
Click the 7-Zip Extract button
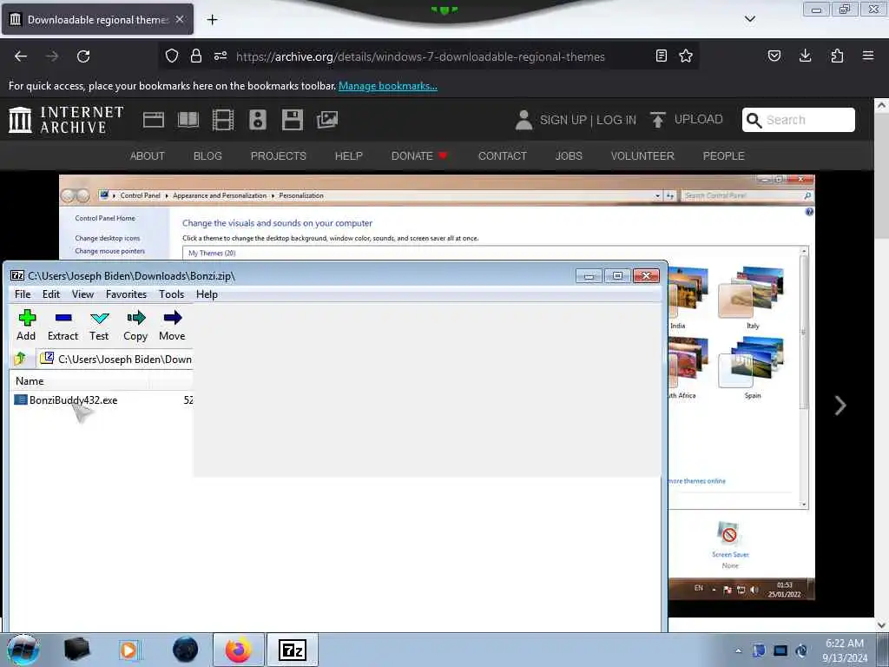pyautogui.click(x=63, y=326)
